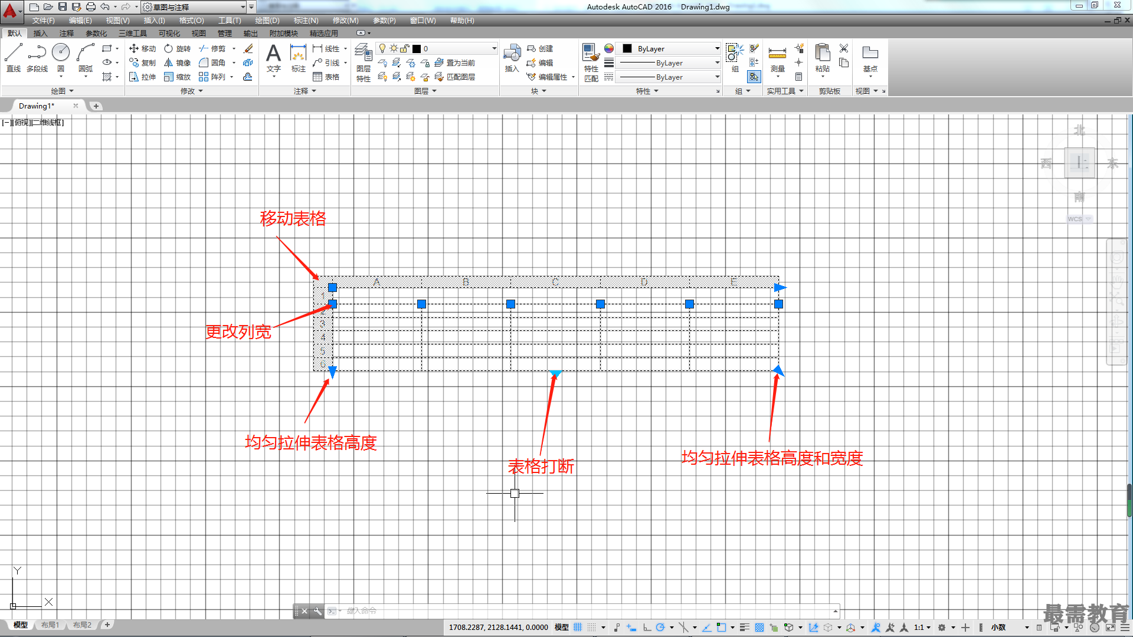Click 置为当前 layer button
Image resolution: width=1133 pixels, height=637 pixels.
(x=455, y=63)
